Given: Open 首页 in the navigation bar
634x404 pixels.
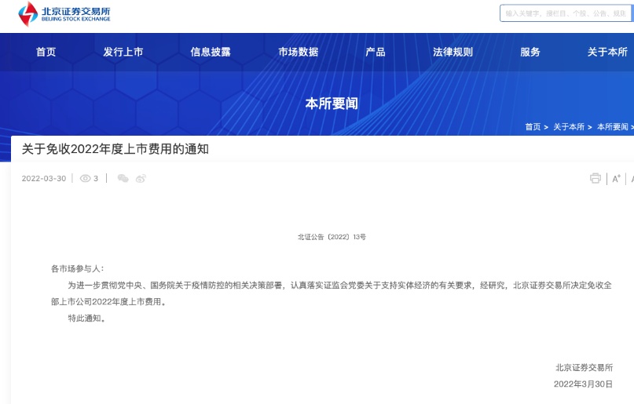Looking at the screenshot, I should pyautogui.click(x=46, y=52).
